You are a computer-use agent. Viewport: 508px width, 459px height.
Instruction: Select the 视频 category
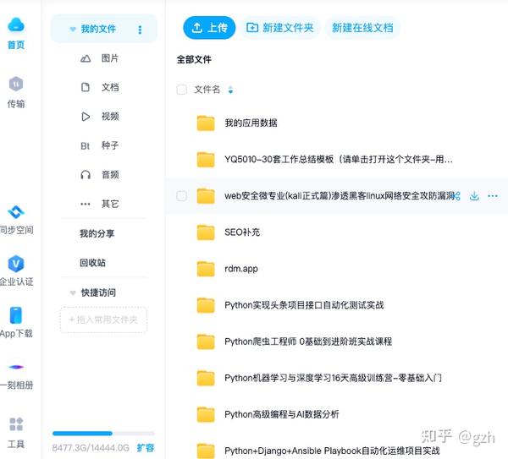tap(99, 117)
